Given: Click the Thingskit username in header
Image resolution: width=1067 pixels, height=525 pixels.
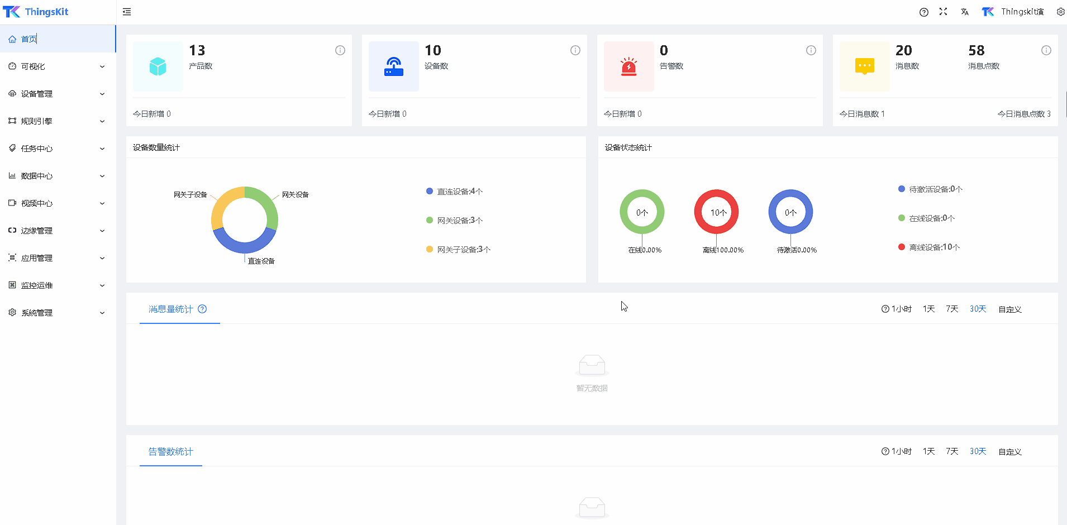Looking at the screenshot, I should click(x=1022, y=12).
